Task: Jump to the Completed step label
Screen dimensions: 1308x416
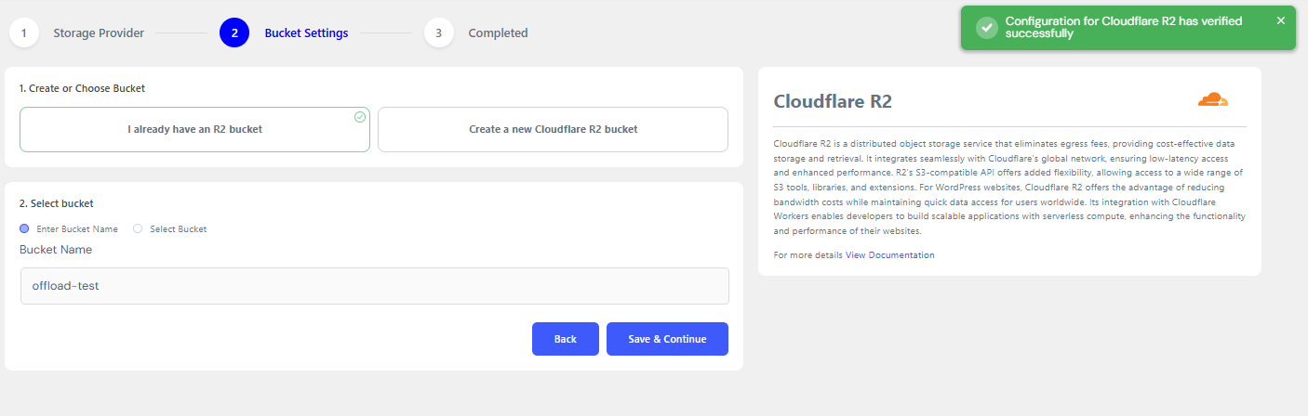Action: pyautogui.click(x=498, y=33)
